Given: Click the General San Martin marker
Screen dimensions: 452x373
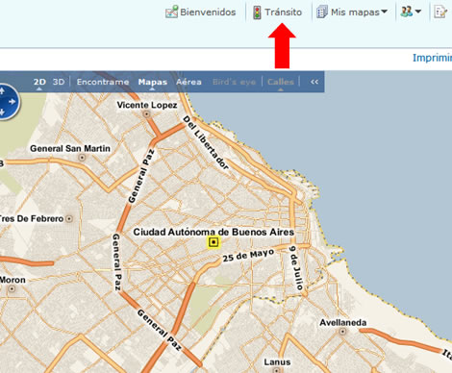Looking at the screenshot, I should pos(82,158).
